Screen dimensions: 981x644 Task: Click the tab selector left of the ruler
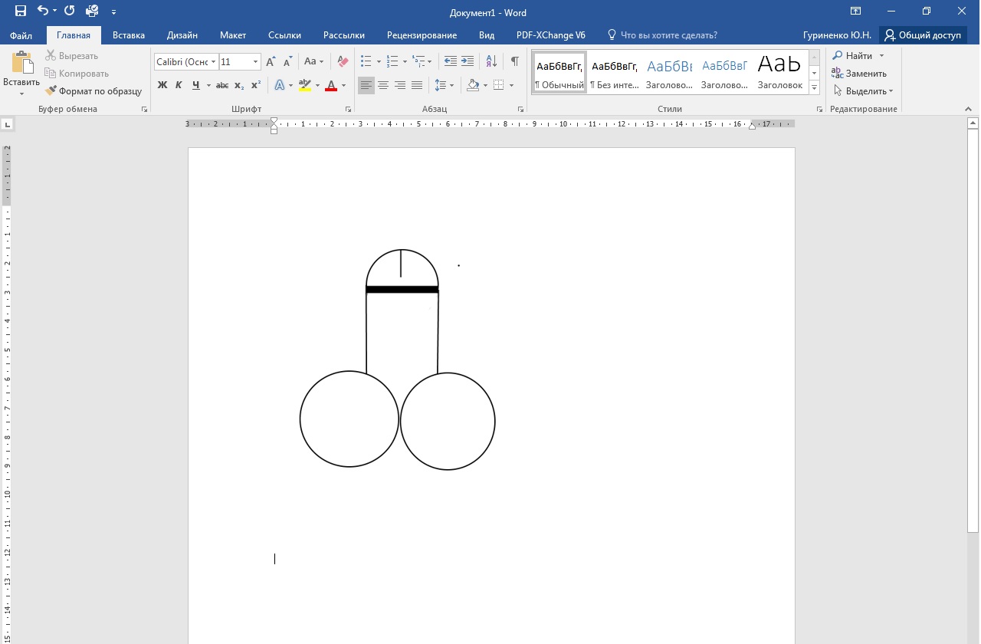click(8, 123)
